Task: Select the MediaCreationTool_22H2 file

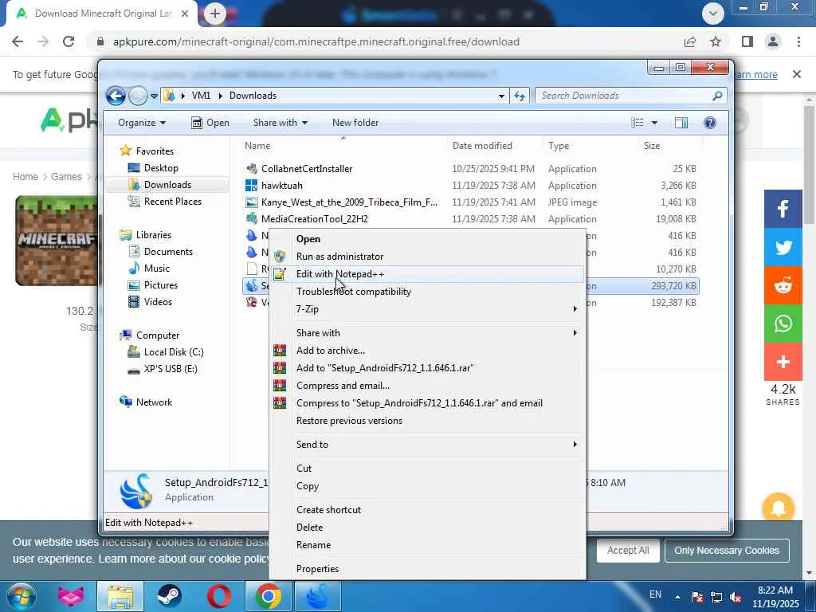Action: coord(470,218)
